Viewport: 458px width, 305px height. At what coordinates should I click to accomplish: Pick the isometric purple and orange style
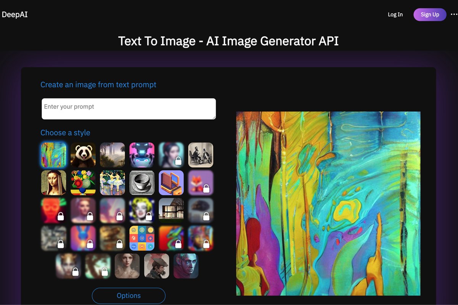pyautogui.click(x=171, y=183)
